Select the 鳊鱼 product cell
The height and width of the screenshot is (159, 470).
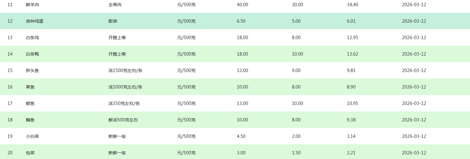pos(30,120)
